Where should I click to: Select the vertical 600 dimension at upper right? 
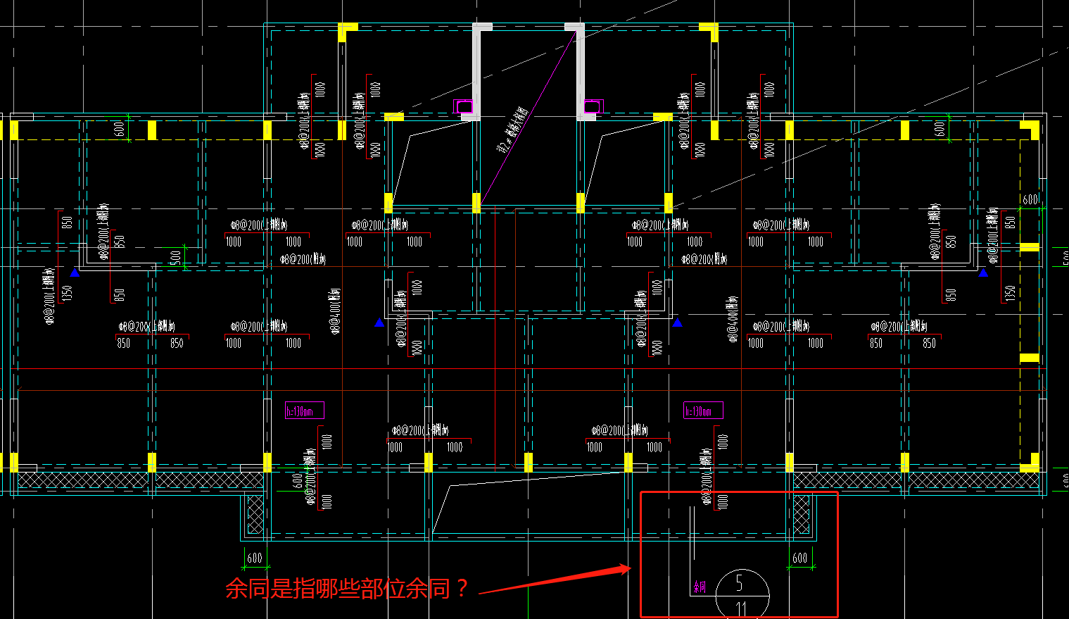[940, 128]
